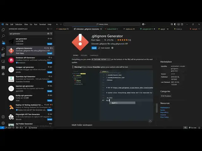
Task: Open Remote Explorer icon in activity bar
Action: pos(3,61)
